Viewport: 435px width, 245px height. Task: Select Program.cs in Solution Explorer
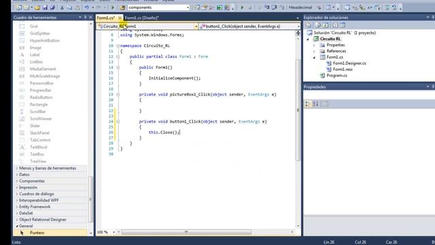[x=336, y=76]
